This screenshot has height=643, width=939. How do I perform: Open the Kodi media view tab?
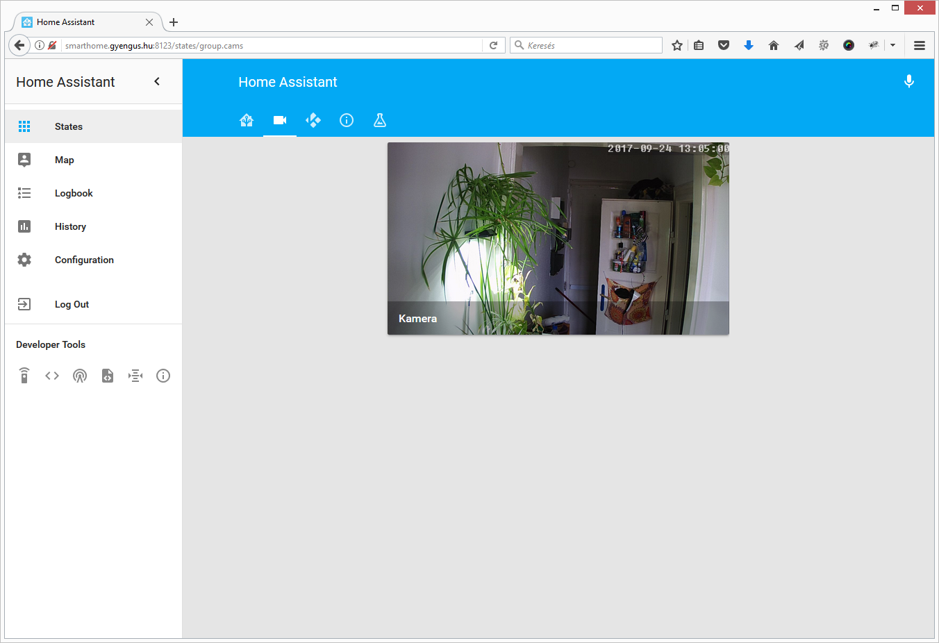point(313,120)
